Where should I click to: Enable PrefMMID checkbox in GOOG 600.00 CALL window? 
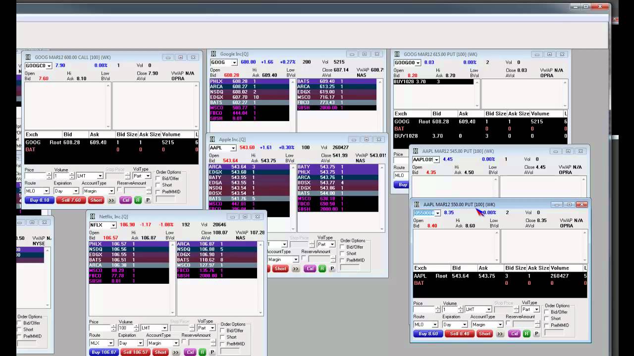158,192
